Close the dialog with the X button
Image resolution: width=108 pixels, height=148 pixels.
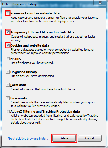(x=100, y=3)
